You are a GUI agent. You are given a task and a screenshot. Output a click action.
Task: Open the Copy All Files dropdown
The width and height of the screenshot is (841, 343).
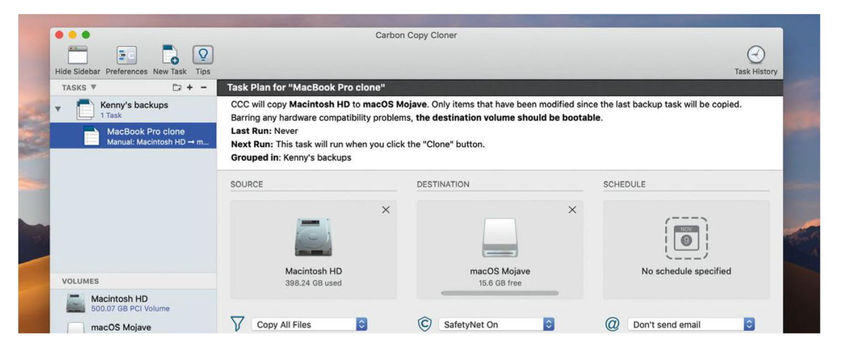(x=310, y=325)
